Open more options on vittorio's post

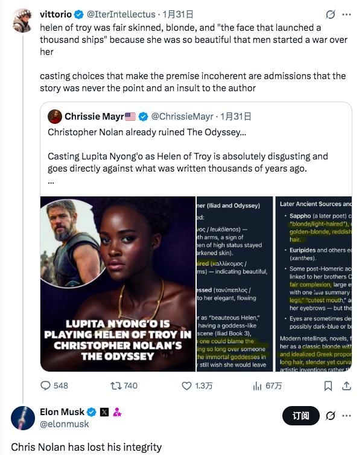click(x=346, y=14)
